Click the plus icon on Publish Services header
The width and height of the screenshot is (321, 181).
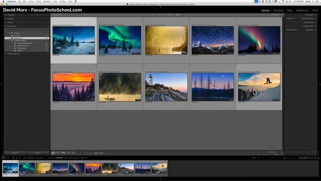click(x=48, y=54)
